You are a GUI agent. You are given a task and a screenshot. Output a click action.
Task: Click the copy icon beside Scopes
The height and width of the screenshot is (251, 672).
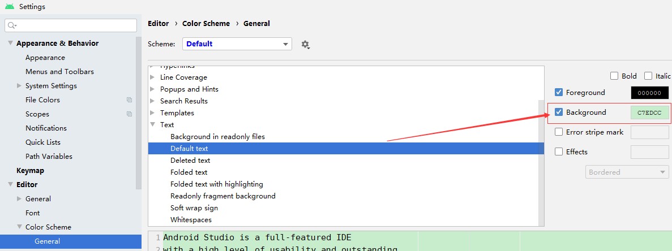(x=129, y=114)
